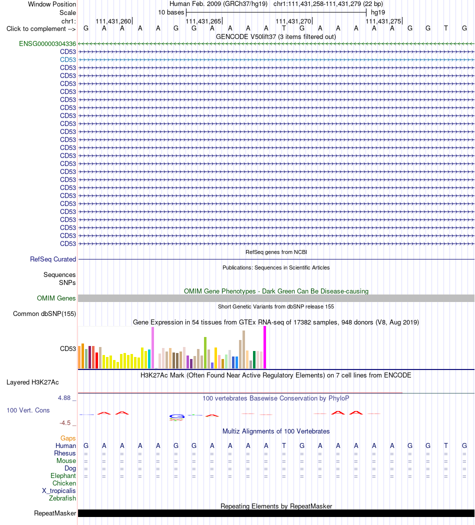Viewport: 475px width, 525px height.
Task: Click the red bar in the GTEx chart
Action: click(96, 360)
